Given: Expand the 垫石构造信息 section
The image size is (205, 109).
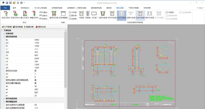Looking at the screenshot, I should (4, 98).
